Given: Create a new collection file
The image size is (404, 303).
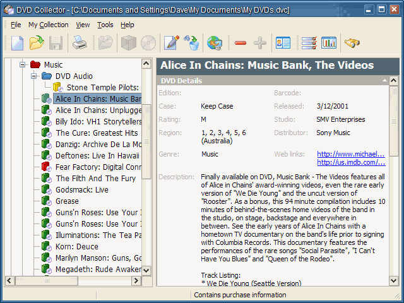Looking at the screenshot, I should pos(17,43).
